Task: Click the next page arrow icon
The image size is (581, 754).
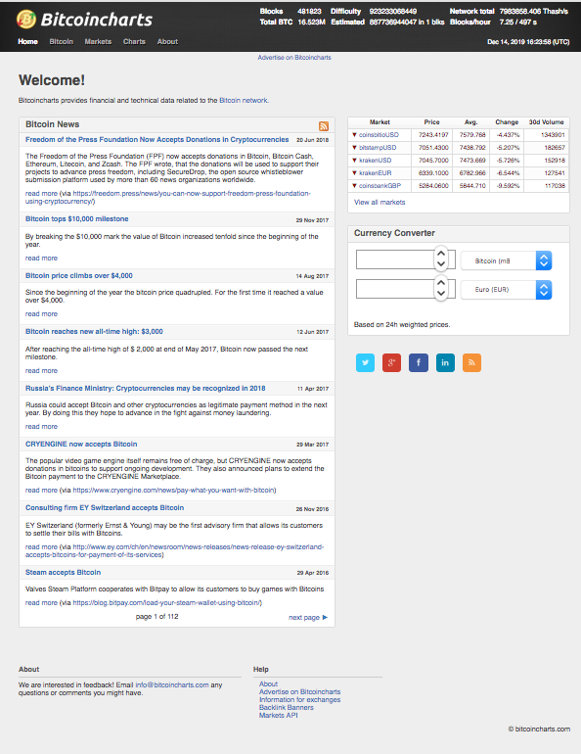Action: (x=325, y=618)
